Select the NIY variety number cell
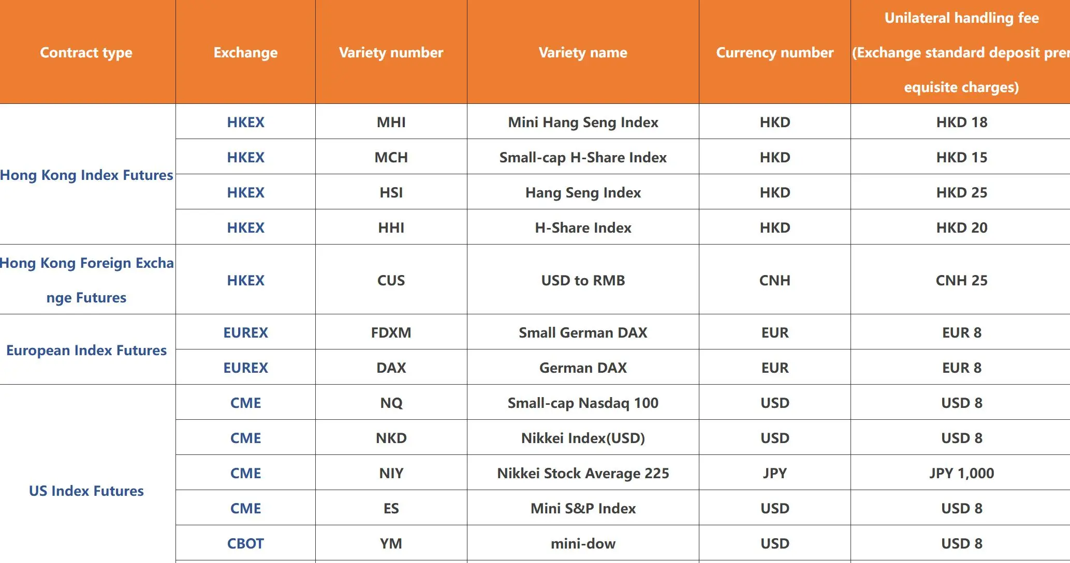Screen dimensions: 1070x563 (x=391, y=474)
